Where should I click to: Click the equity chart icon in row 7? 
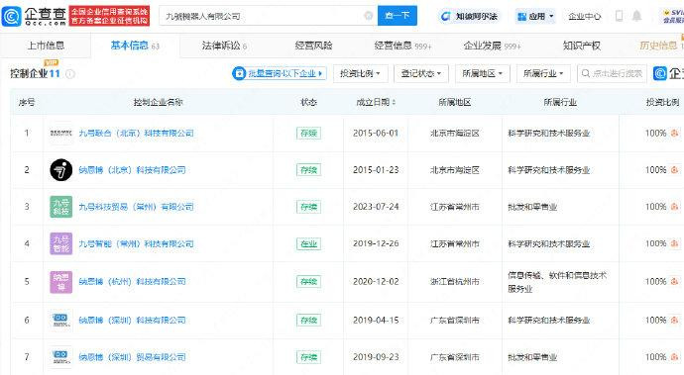(675, 357)
